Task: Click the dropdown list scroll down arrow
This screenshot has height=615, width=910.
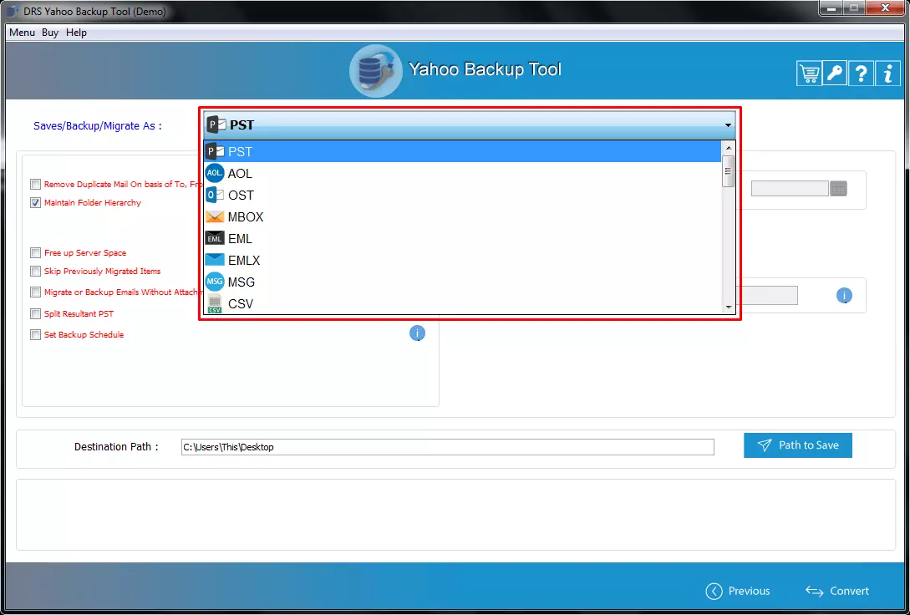Action: (x=729, y=307)
